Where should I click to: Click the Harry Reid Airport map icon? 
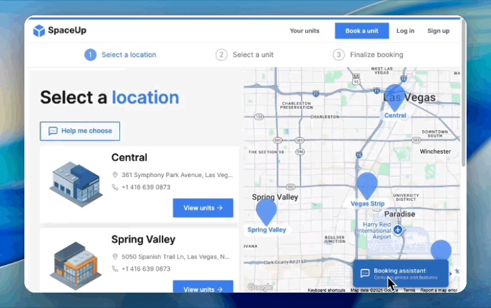(x=398, y=229)
